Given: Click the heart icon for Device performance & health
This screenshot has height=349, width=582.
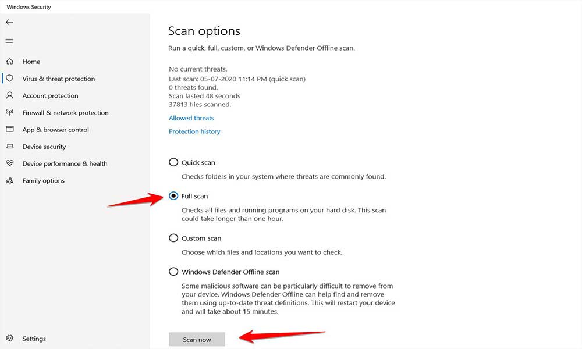Looking at the screenshot, I should (10, 163).
